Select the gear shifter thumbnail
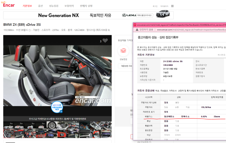Viewport: 226px width, 143px height. (95, 125)
